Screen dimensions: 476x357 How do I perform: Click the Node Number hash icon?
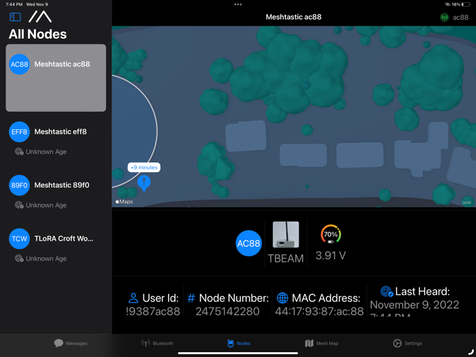click(191, 298)
